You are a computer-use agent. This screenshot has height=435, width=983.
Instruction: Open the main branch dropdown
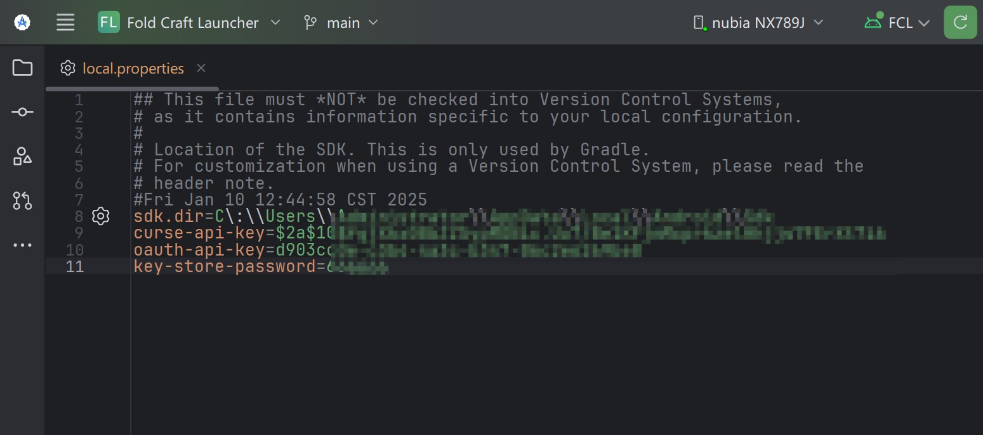[x=341, y=23]
